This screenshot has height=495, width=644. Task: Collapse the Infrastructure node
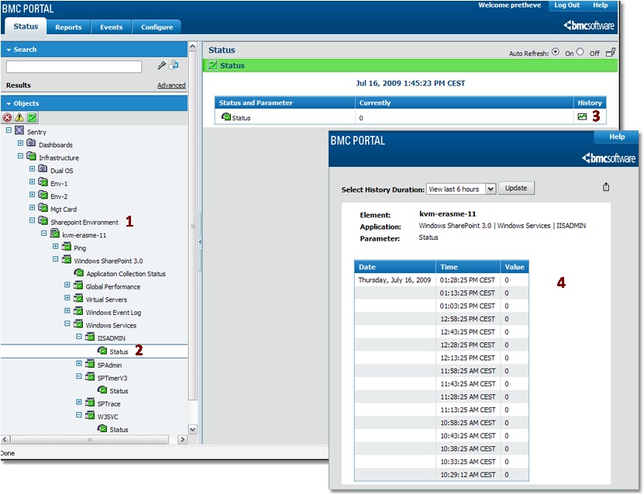tap(20, 156)
